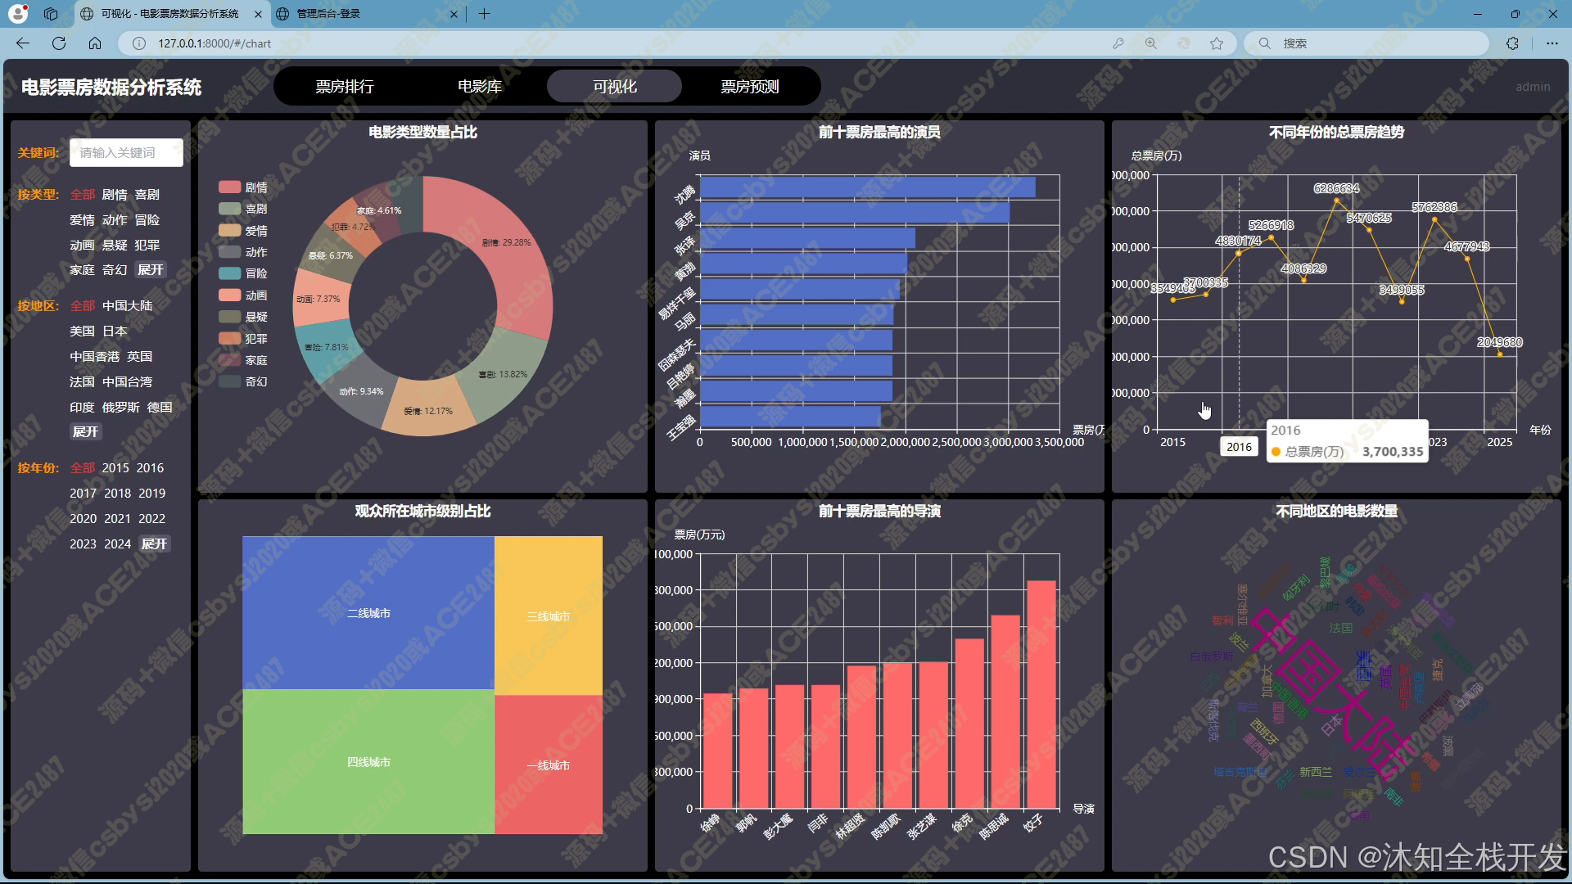Filter by 中国大陆 region
This screenshot has width=1572, height=884.
point(127,306)
